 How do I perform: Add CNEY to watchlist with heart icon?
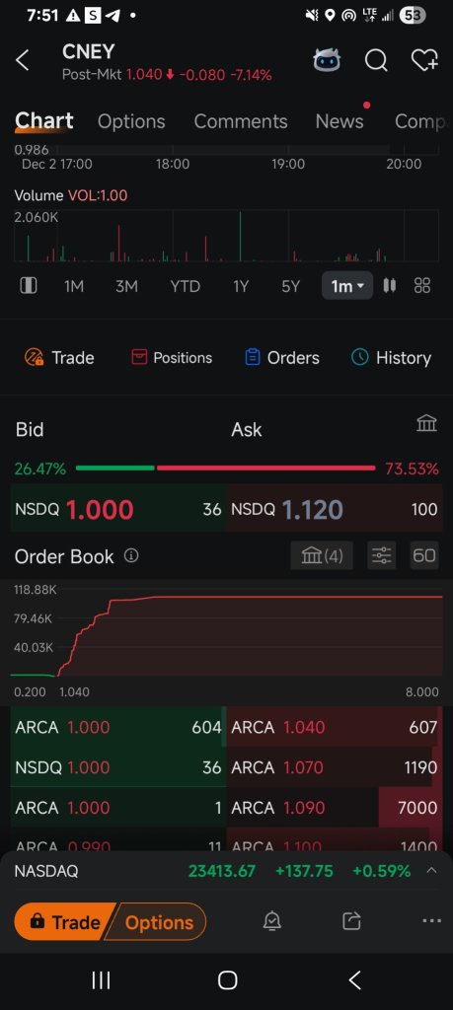[424, 60]
